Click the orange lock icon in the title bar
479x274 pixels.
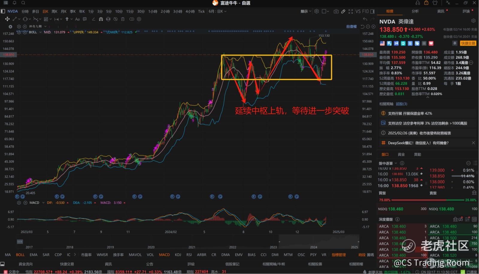click(x=426, y=3)
